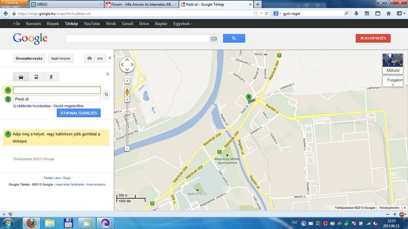Click Hibabejelentés link on map

tap(389, 208)
